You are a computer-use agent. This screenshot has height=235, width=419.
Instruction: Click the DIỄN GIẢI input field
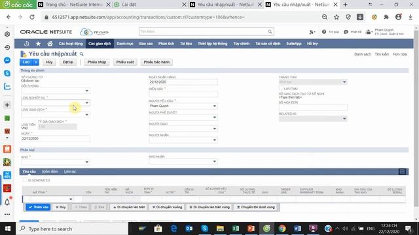coord(183,94)
